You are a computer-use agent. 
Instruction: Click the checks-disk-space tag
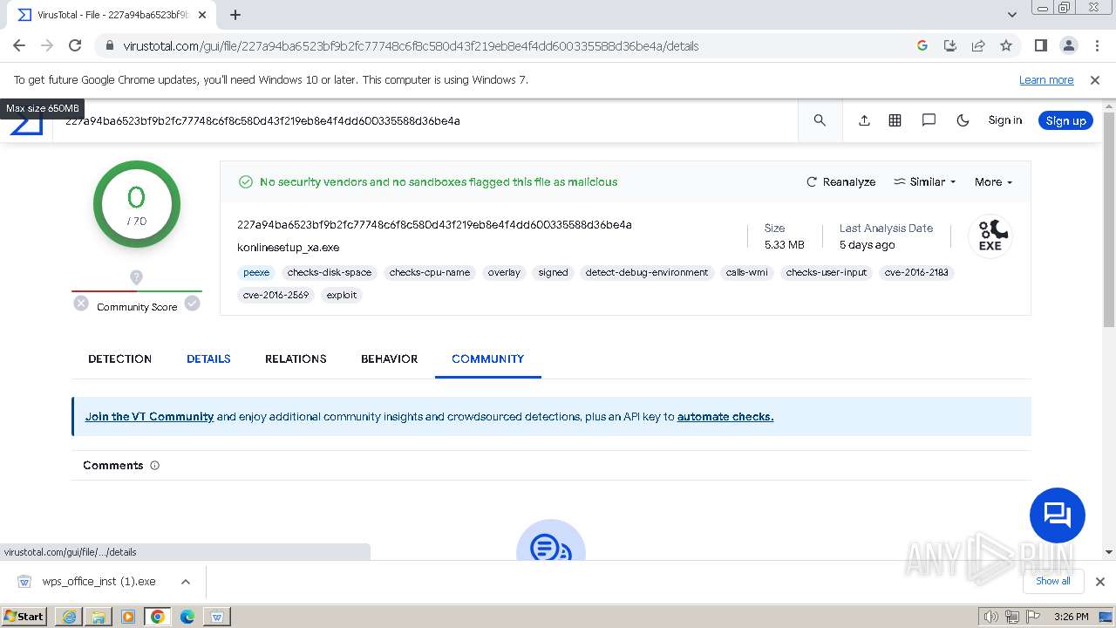330,272
